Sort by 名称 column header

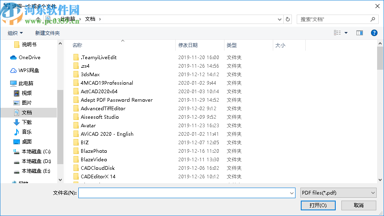pyautogui.click(x=77, y=45)
